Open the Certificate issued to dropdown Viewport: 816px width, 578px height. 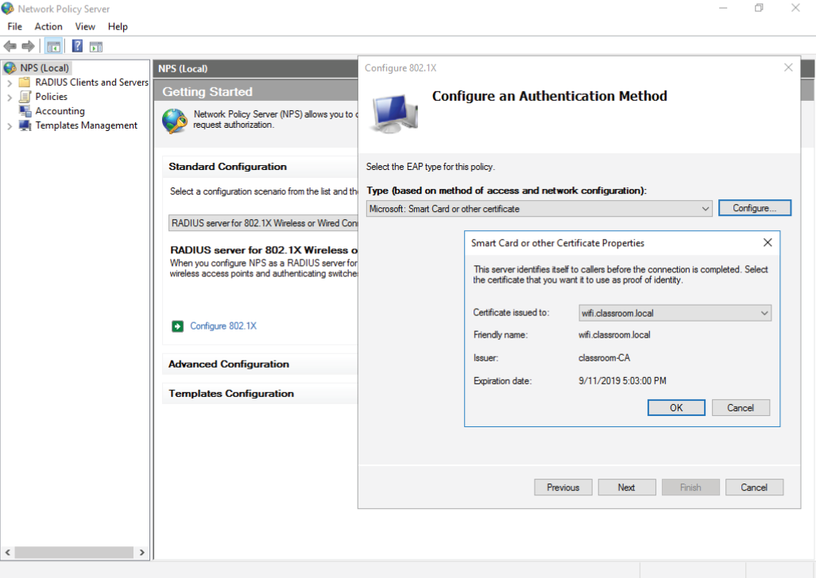pyautogui.click(x=675, y=313)
